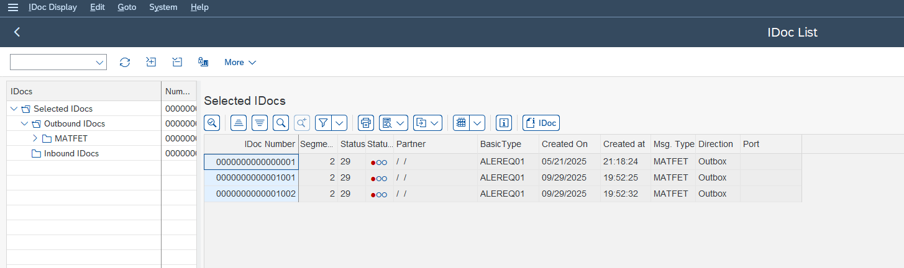Collapse the Selected IDocs tree node
This screenshot has width=904, height=268.
tap(14, 109)
